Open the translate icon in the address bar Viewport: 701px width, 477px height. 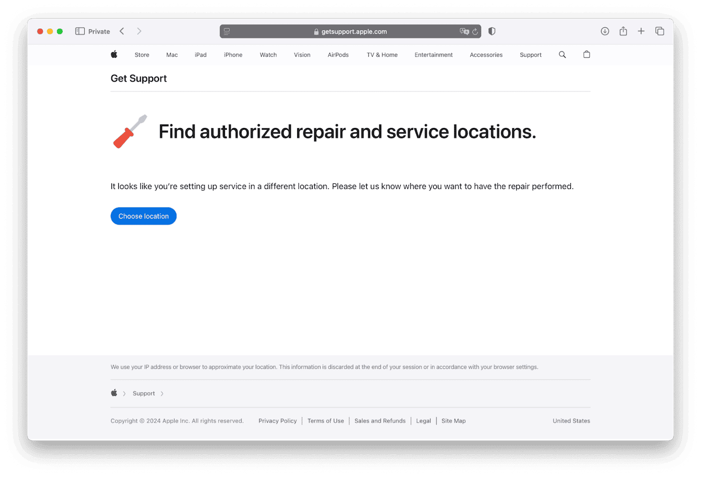(463, 31)
